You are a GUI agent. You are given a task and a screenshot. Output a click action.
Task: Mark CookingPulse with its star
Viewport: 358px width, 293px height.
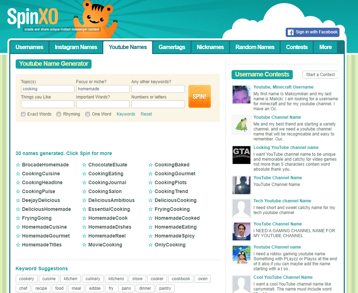[x=18, y=191]
